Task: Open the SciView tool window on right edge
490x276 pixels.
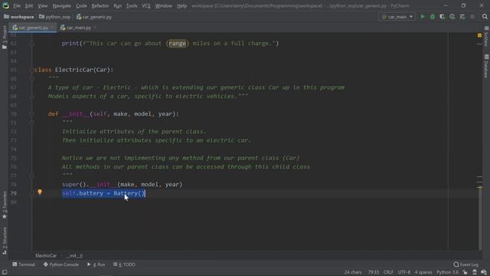Action: tap(486, 36)
